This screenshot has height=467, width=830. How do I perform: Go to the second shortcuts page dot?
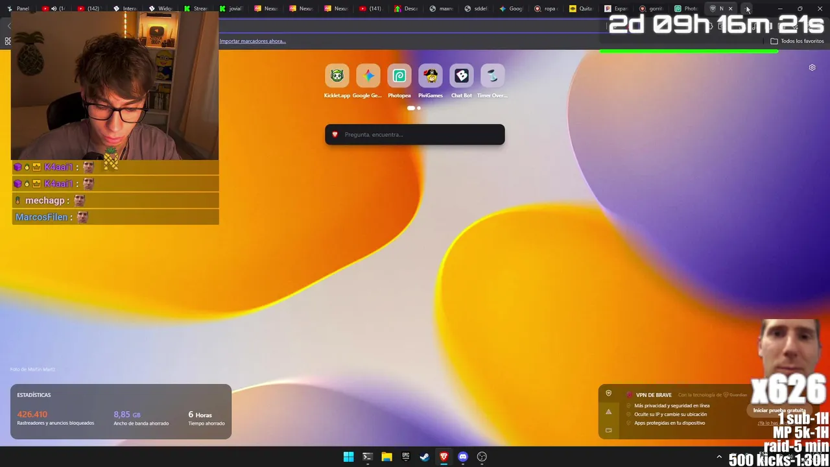[419, 108]
